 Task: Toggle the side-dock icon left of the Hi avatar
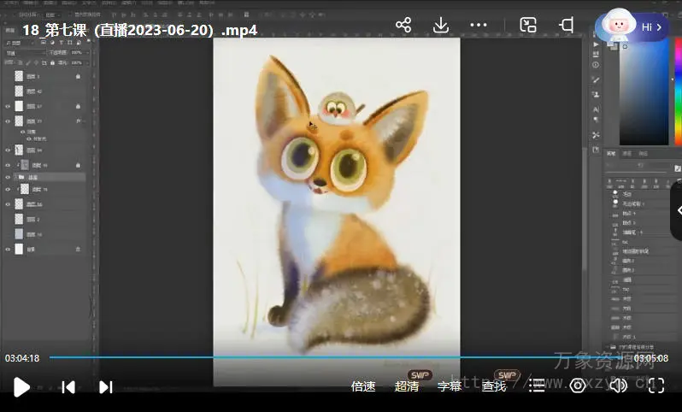[x=566, y=26]
